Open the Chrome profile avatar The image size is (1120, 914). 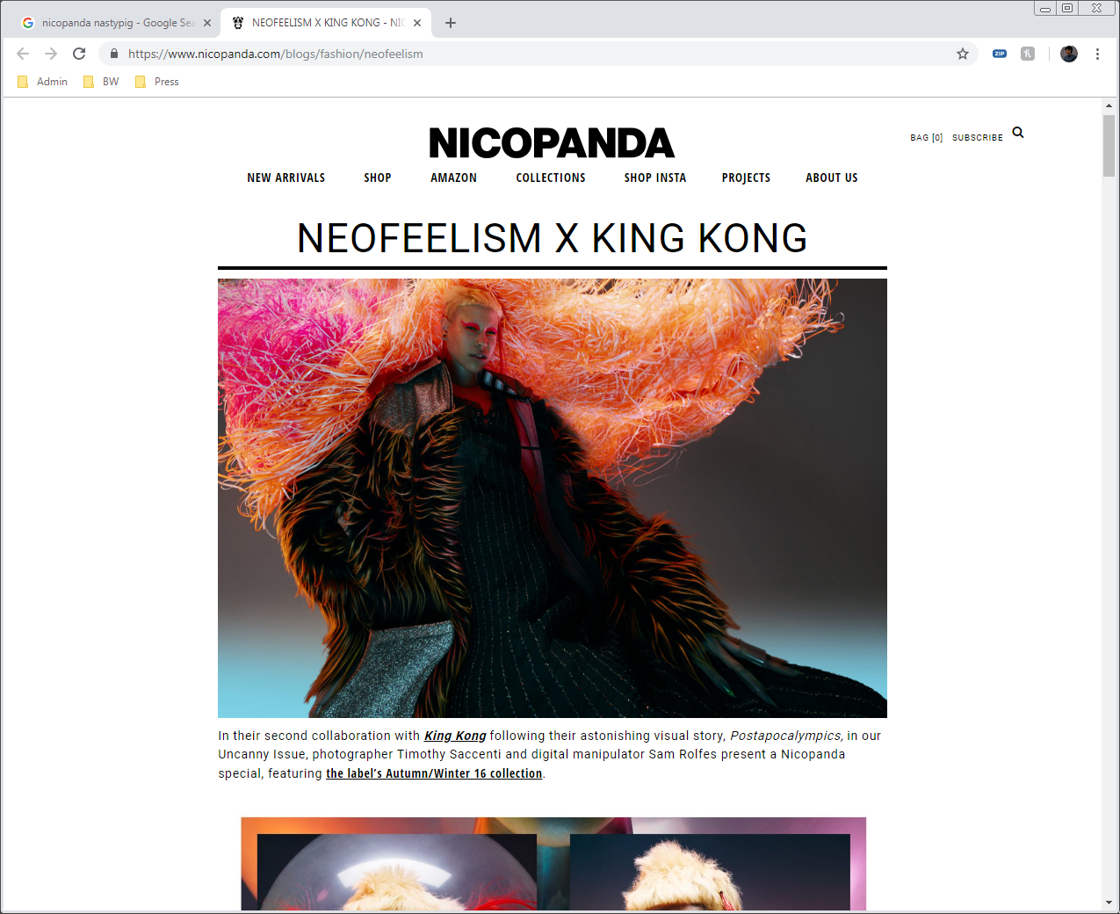point(1068,54)
